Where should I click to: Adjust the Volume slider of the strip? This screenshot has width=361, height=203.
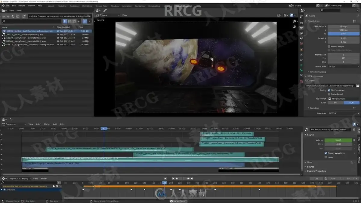[x=338, y=140]
